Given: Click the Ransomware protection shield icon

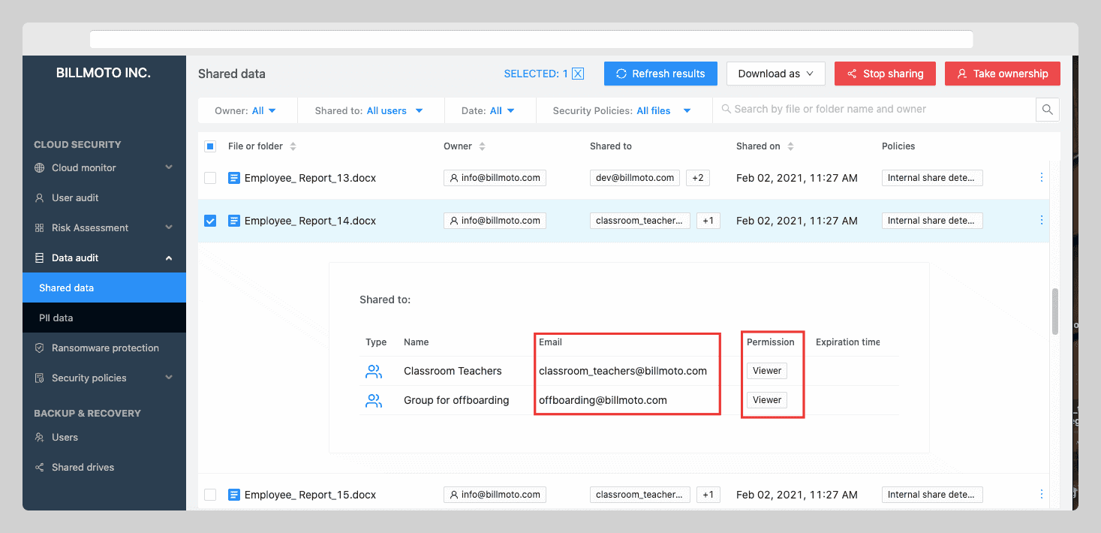Looking at the screenshot, I should coord(39,348).
